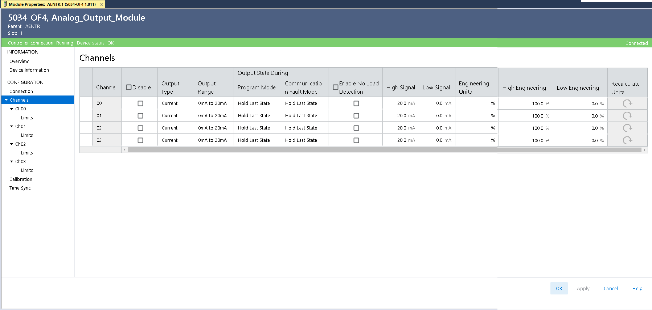Toggle the Disable header checkbox for all channels
Image resolution: width=652 pixels, height=310 pixels.
pos(129,87)
